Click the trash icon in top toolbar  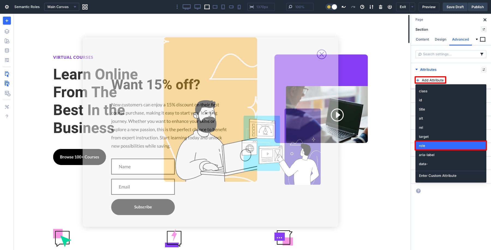pyautogui.click(x=381, y=7)
